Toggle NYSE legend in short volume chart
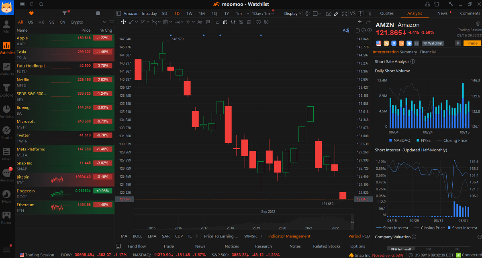 (424, 140)
